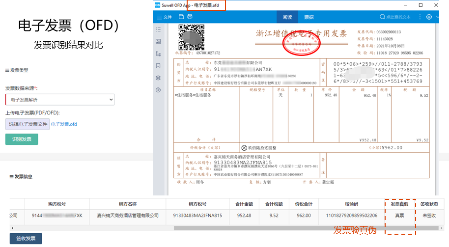Expand the arrow next to the settings gear
Image resolution: width=449 pixels, height=247 pixels.
tap(437, 17)
